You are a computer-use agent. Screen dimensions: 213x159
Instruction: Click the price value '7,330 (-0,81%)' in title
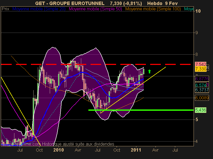coord(126,3)
